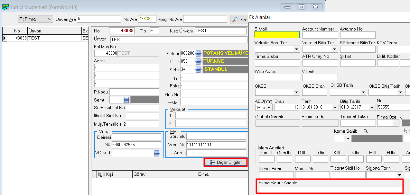Select the 43838 TEST row in list

pos(46,38)
